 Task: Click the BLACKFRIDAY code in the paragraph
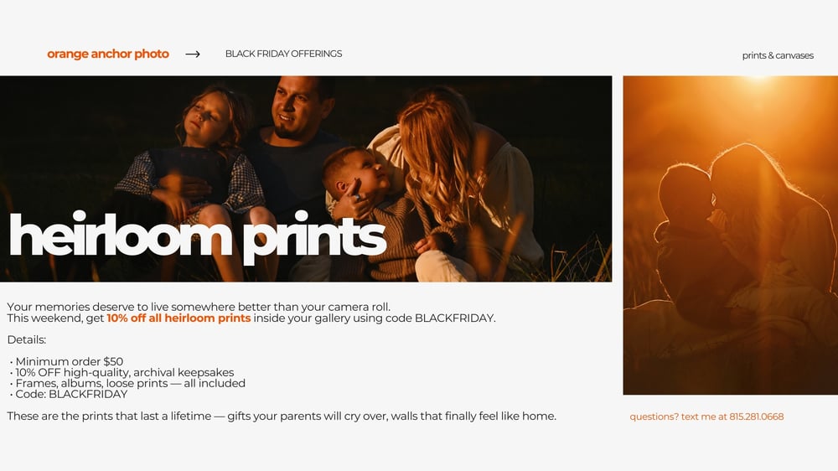click(x=453, y=318)
